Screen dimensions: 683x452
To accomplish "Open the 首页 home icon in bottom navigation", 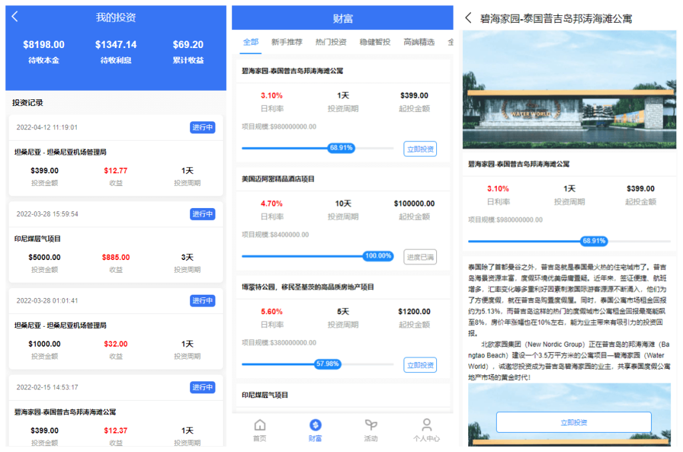I will click(259, 430).
